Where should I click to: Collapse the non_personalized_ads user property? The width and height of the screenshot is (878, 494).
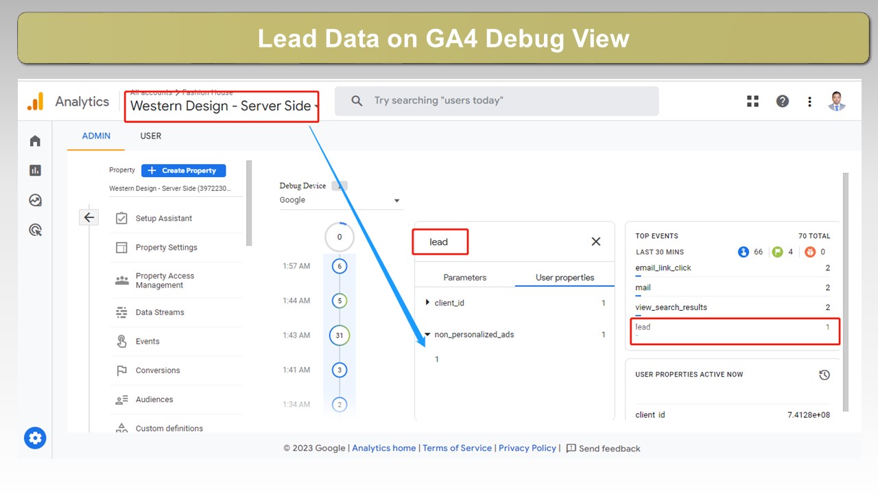[428, 335]
